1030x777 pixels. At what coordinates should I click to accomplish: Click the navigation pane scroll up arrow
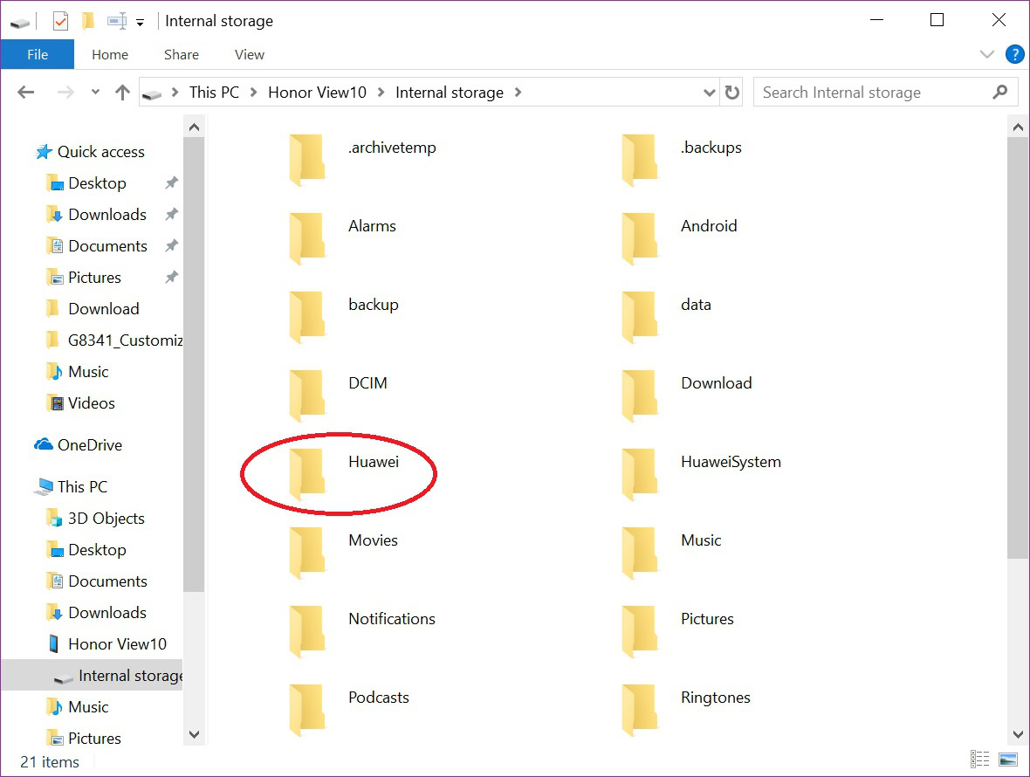(194, 127)
